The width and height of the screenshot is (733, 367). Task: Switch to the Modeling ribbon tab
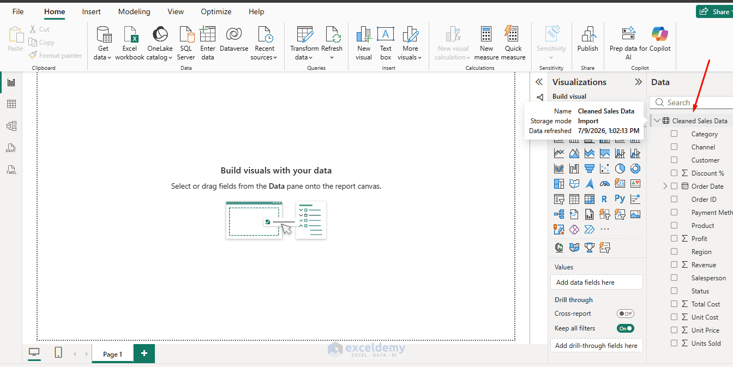coord(134,11)
